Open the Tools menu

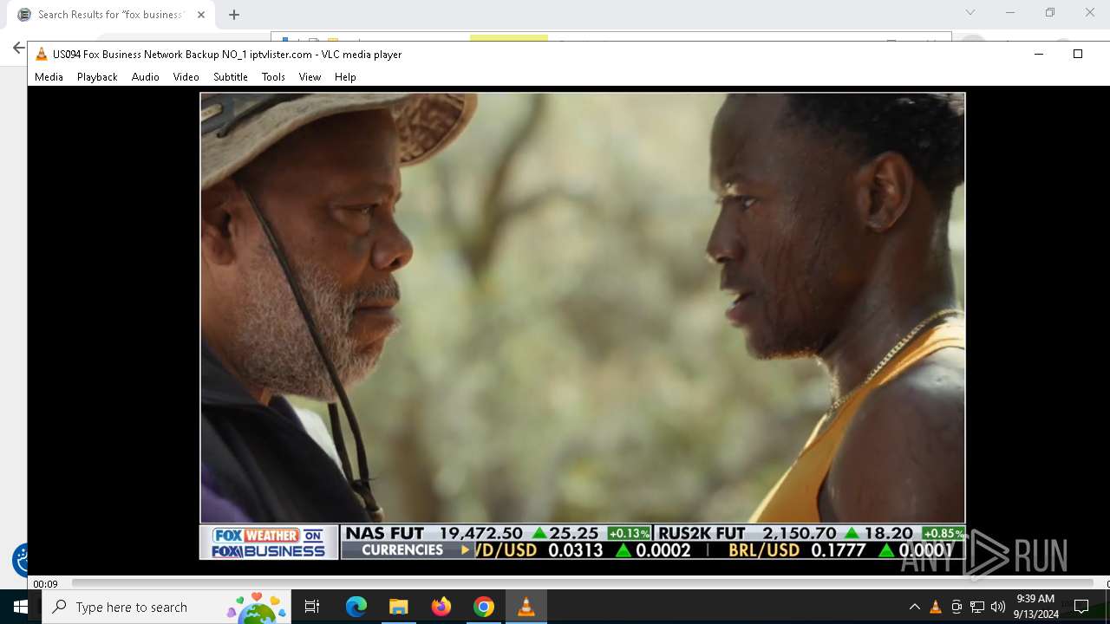(273, 77)
